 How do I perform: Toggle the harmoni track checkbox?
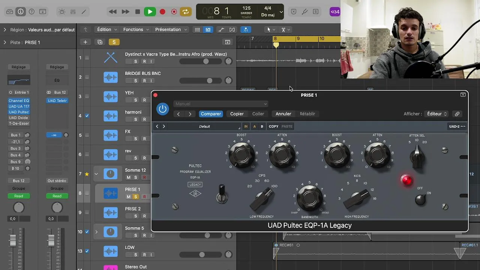(x=87, y=116)
